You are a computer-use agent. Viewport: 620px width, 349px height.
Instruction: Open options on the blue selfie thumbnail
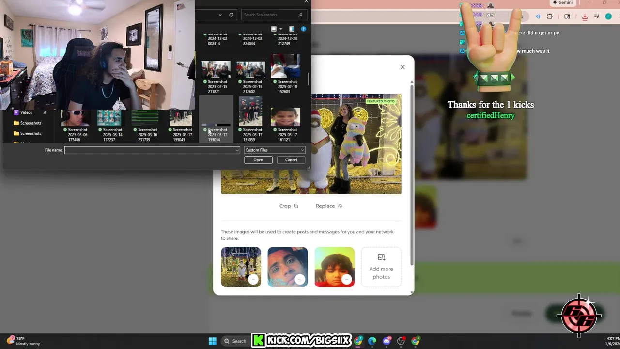click(300, 279)
